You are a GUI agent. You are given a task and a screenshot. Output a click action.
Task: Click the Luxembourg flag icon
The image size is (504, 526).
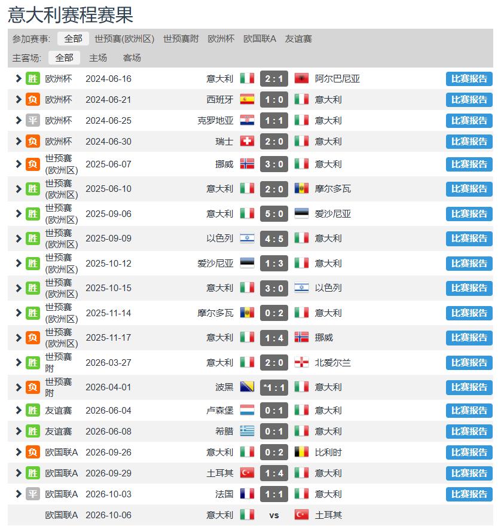[247, 410]
